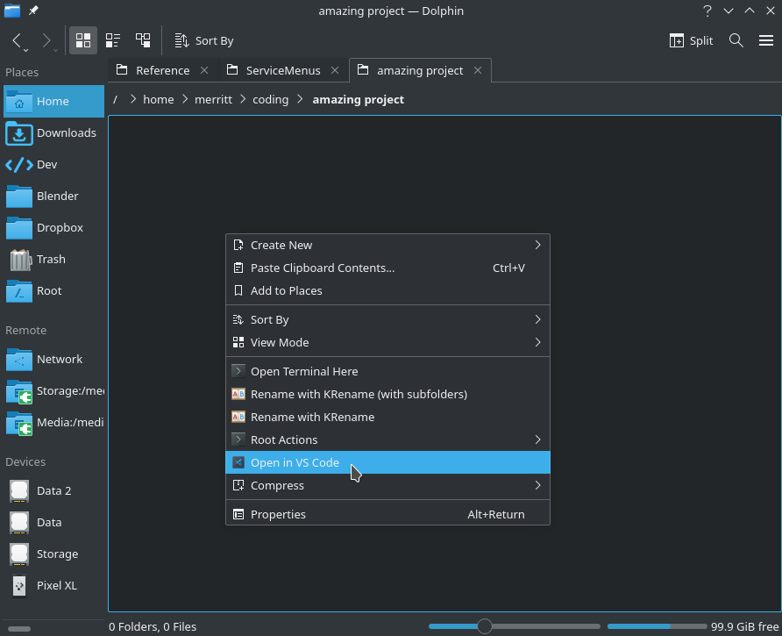Click the Places panel horizontal scrollbar

pyautogui.click(x=19, y=629)
